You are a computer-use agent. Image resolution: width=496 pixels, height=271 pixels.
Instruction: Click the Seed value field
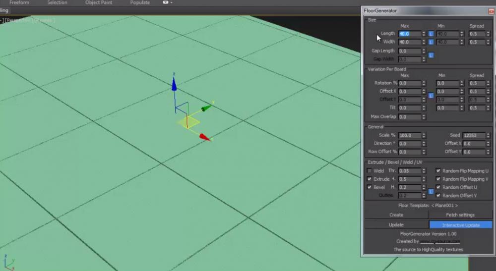click(474, 136)
